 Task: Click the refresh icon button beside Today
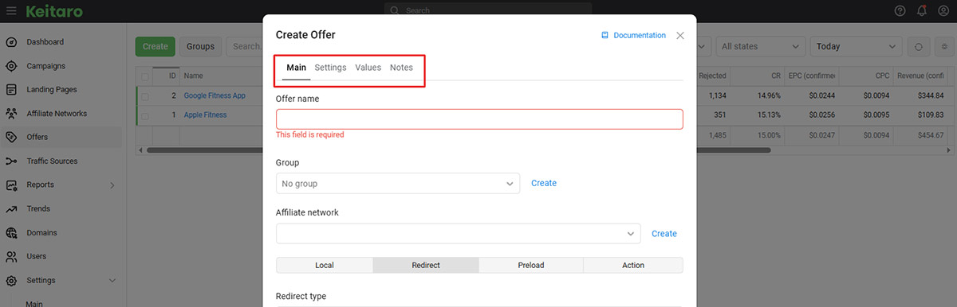click(x=919, y=46)
